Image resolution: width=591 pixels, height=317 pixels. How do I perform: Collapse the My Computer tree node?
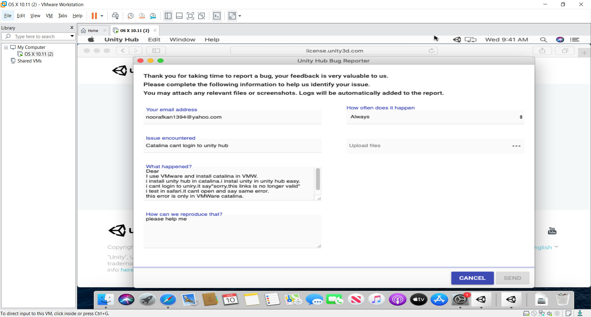tap(6, 47)
